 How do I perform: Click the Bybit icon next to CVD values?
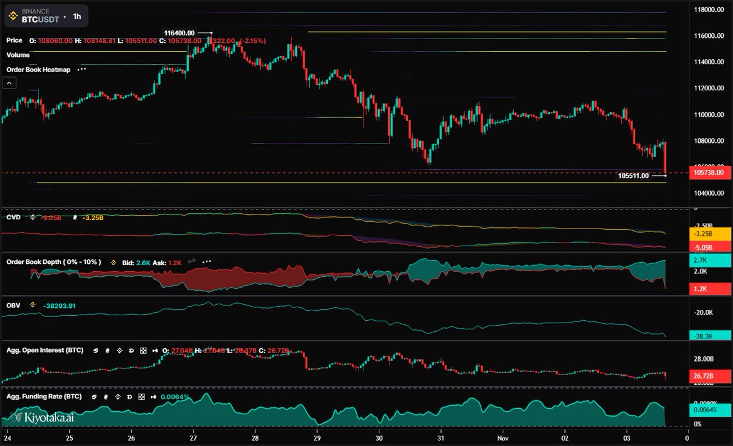[75, 216]
